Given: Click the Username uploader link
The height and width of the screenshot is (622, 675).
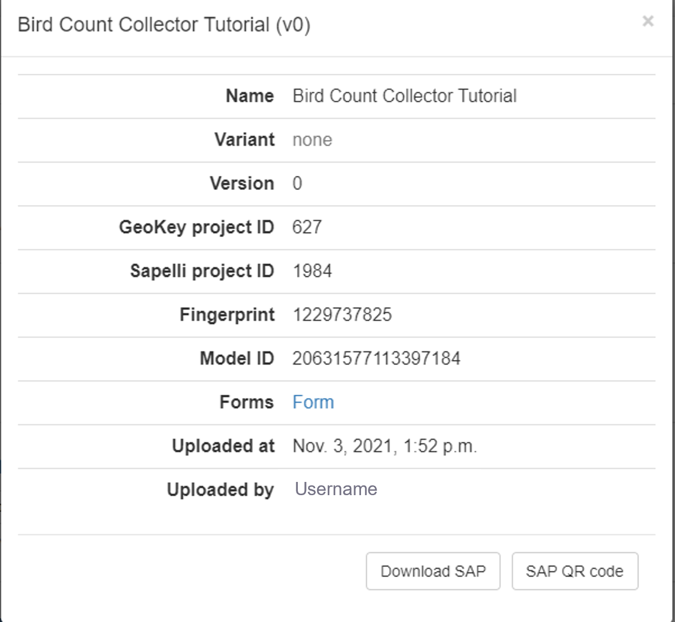Looking at the screenshot, I should (336, 489).
